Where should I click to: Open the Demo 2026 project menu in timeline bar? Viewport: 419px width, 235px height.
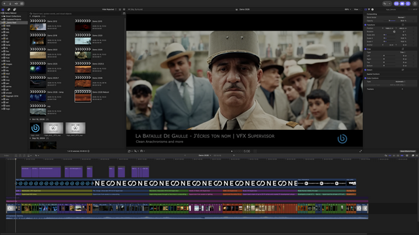(x=205, y=155)
